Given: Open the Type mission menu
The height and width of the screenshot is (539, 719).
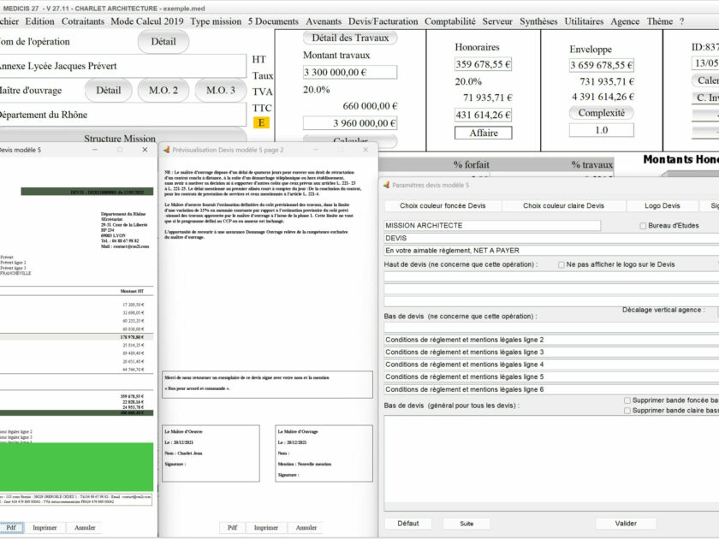Looking at the screenshot, I should click(x=216, y=21).
